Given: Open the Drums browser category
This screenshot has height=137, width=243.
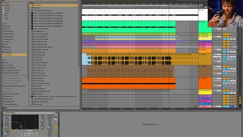Looking at the screenshot, I should pyautogui.click(x=7, y=29).
